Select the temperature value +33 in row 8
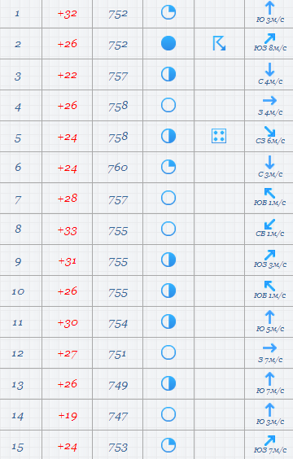The height and width of the screenshot is (459, 293). (x=68, y=230)
